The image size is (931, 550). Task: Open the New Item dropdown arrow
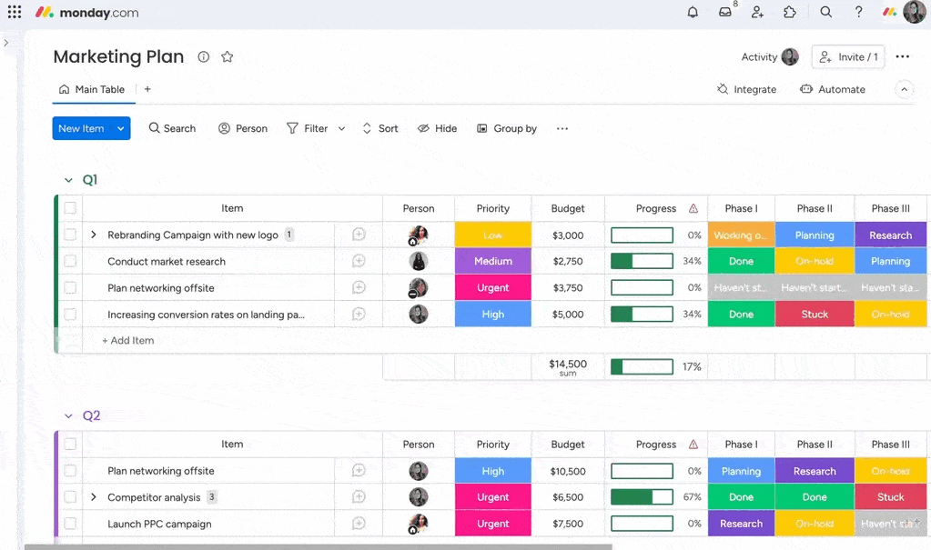pos(119,128)
